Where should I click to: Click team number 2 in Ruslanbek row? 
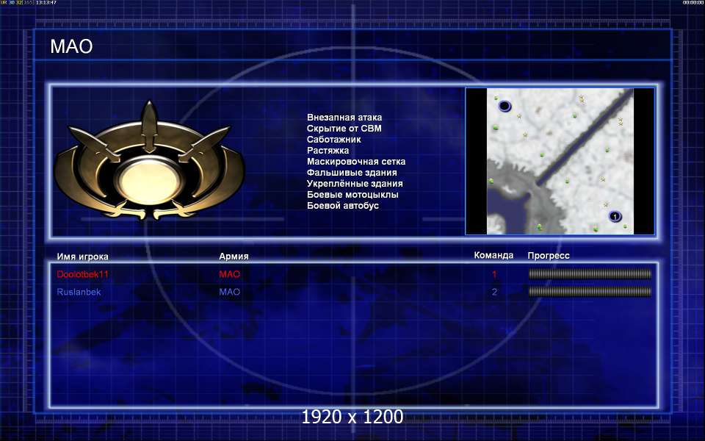point(494,292)
